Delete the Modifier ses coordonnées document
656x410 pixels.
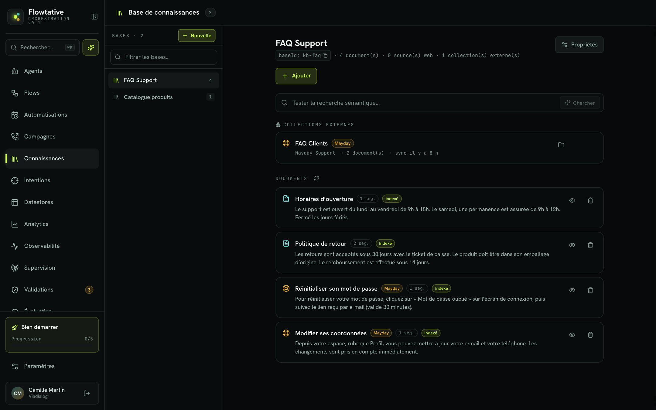pos(590,335)
